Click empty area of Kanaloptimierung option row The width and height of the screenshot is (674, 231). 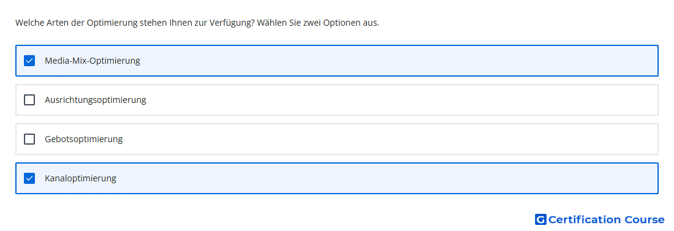[x=387, y=178]
